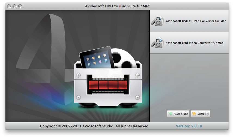The image size is (234, 138).
Task: Go to the Startseite button label
Action: 203,114
